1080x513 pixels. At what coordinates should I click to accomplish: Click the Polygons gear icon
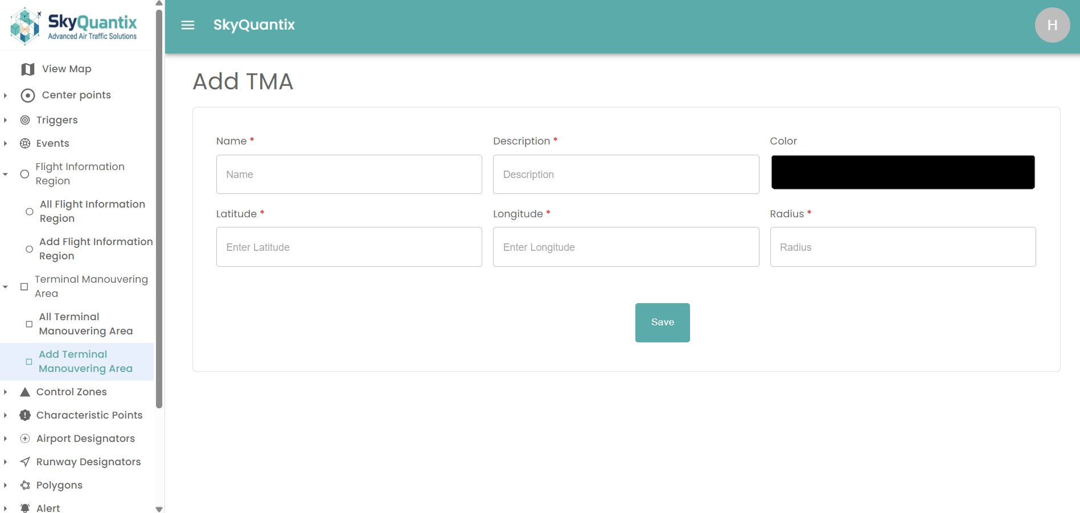(x=25, y=485)
